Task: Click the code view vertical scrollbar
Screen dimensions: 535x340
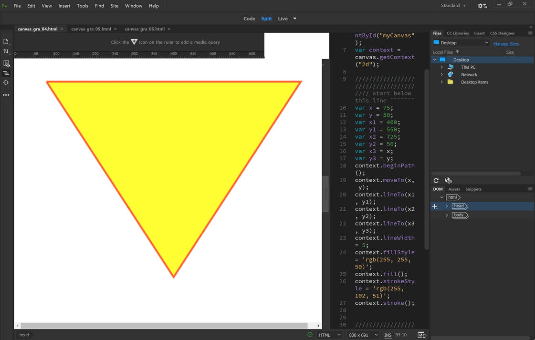Action: pos(427,159)
